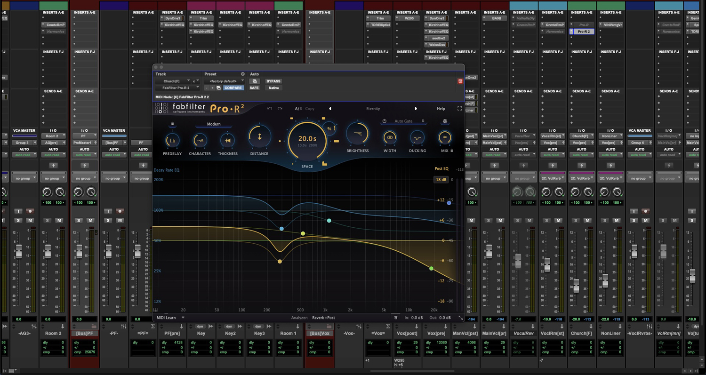706x375 pixels.
Task: Click the 20.0s Space decay time knob
Action: 307,140
